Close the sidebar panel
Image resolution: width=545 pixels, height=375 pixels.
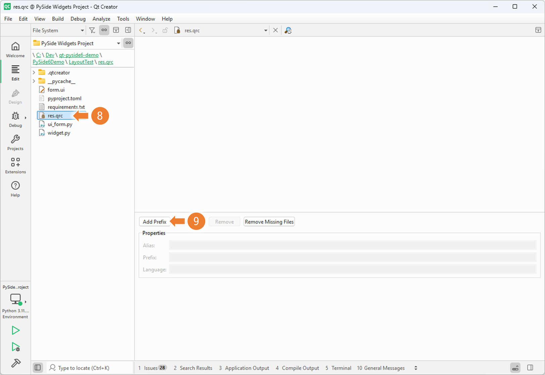128,30
